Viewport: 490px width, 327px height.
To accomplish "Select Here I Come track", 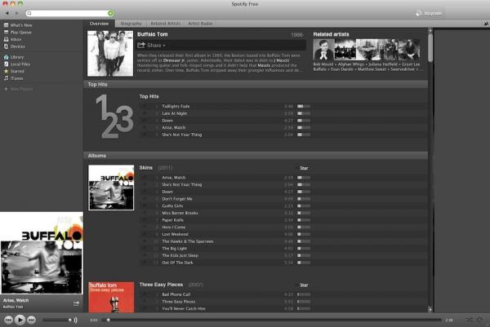I will tap(174, 228).
